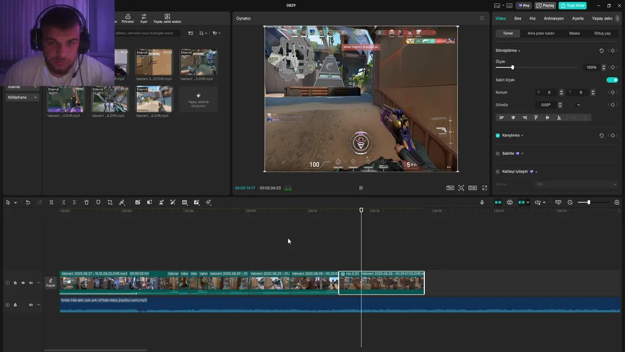Start voice-over recording with microphone icon

tap(482, 202)
